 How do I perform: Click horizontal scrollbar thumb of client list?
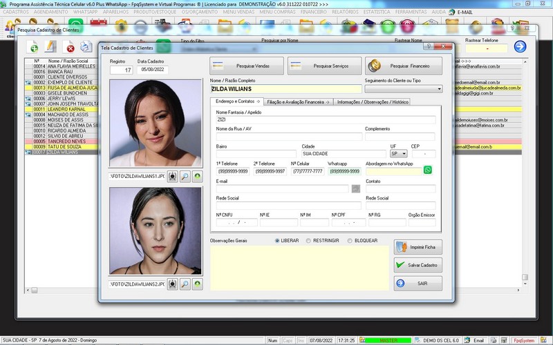(x=34, y=290)
